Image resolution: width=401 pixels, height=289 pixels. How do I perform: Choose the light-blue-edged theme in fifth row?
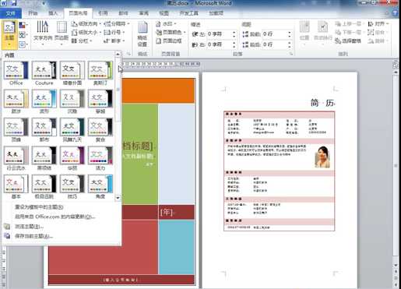(x=100, y=184)
